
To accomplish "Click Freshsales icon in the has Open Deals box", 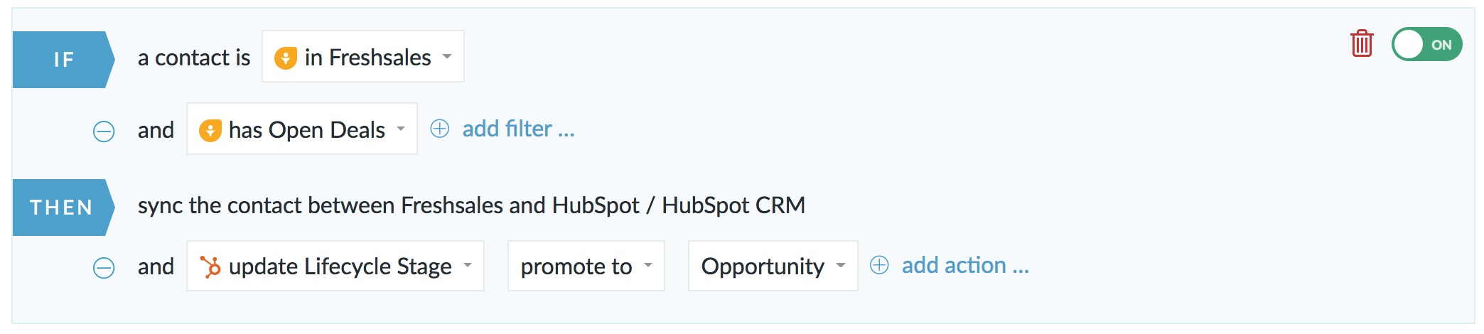I will (x=210, y=130).
